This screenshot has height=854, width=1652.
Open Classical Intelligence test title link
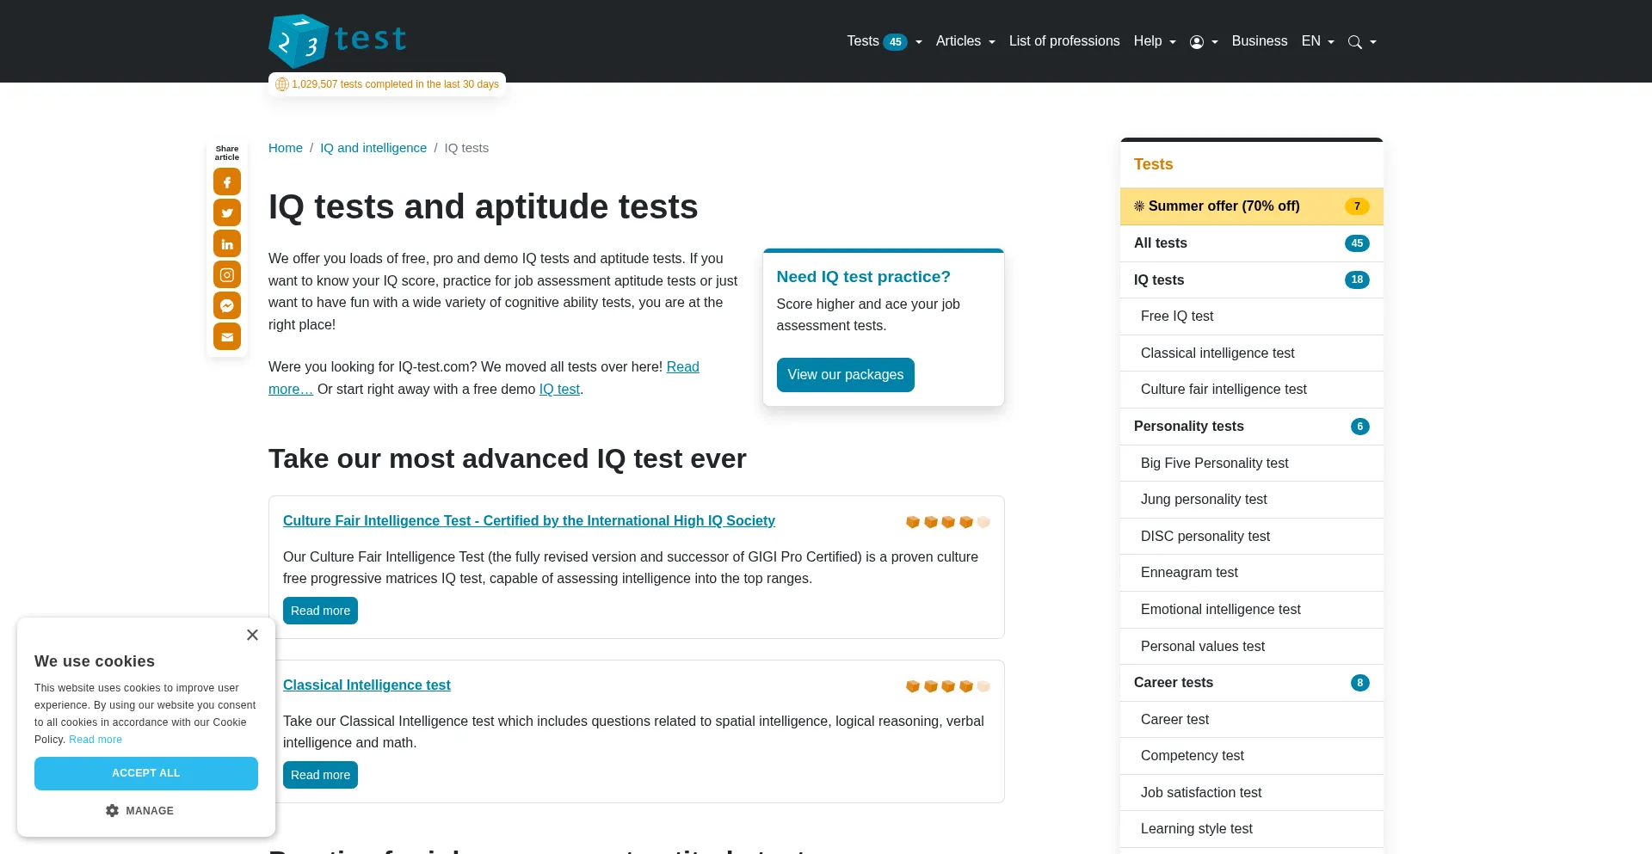pos(367,685)
